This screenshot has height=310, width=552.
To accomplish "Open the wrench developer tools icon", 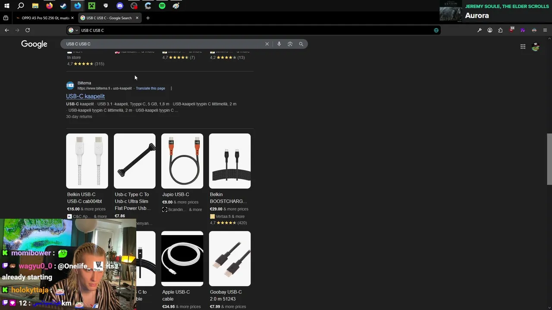I will [479, 30].
